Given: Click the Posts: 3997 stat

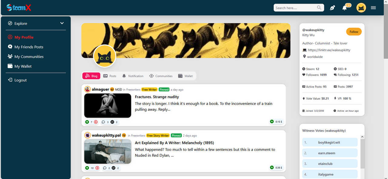Looking at the screenshot, I should coord(343,86).
